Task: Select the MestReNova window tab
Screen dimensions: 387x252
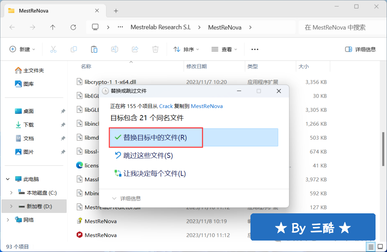Action: click(55, 11)
